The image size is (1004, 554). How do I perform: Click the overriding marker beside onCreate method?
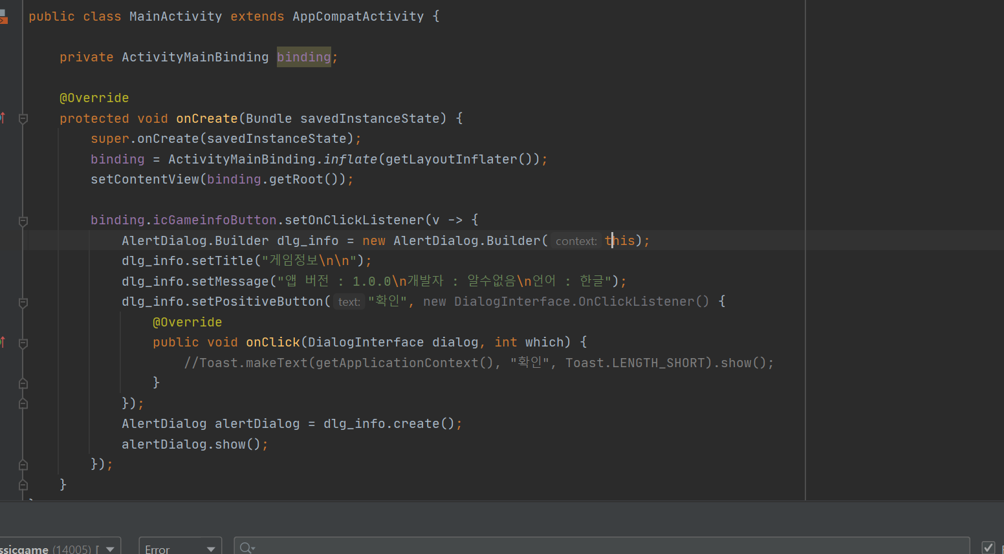click(4, 118)
